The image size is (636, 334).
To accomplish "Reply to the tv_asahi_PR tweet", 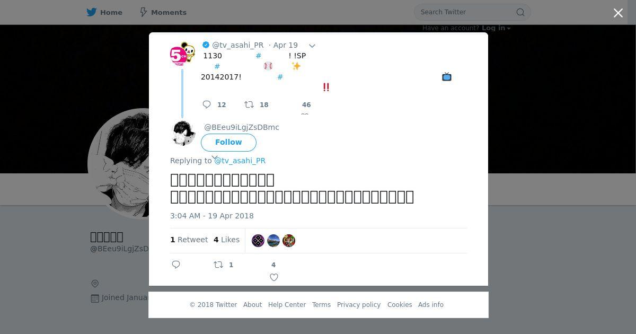I will coord(207,104).
